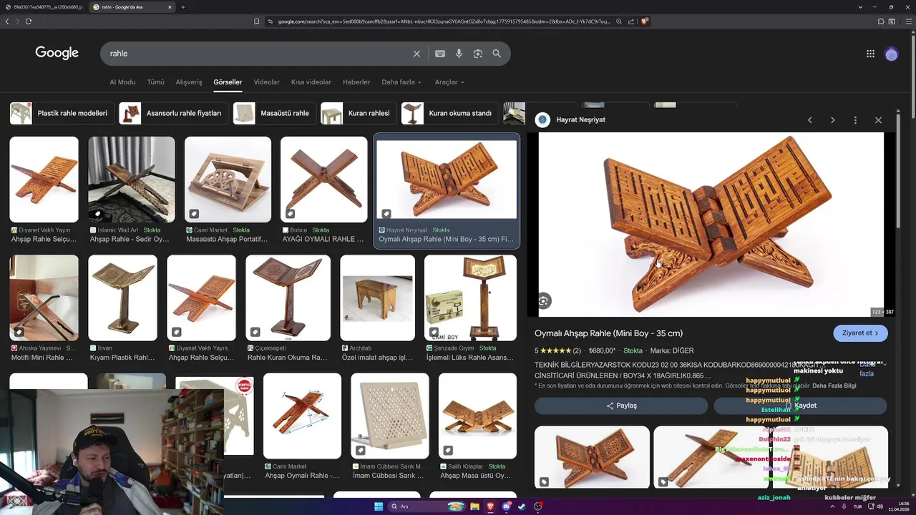
Task: Open Bohça AYAĞI OYMALI RAHLE thumbnail
Action: pyautogui.click(x=323, y=180)
